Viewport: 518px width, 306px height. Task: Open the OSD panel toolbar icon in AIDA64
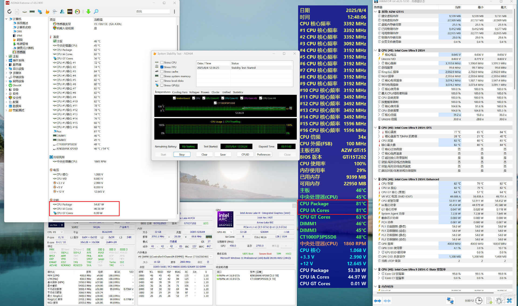[x=70, y=11]
